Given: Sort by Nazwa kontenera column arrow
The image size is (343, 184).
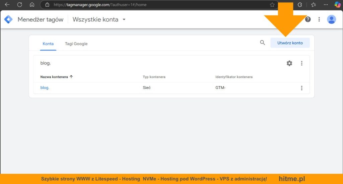Looking at the screenshot, I should click(71, 77).
